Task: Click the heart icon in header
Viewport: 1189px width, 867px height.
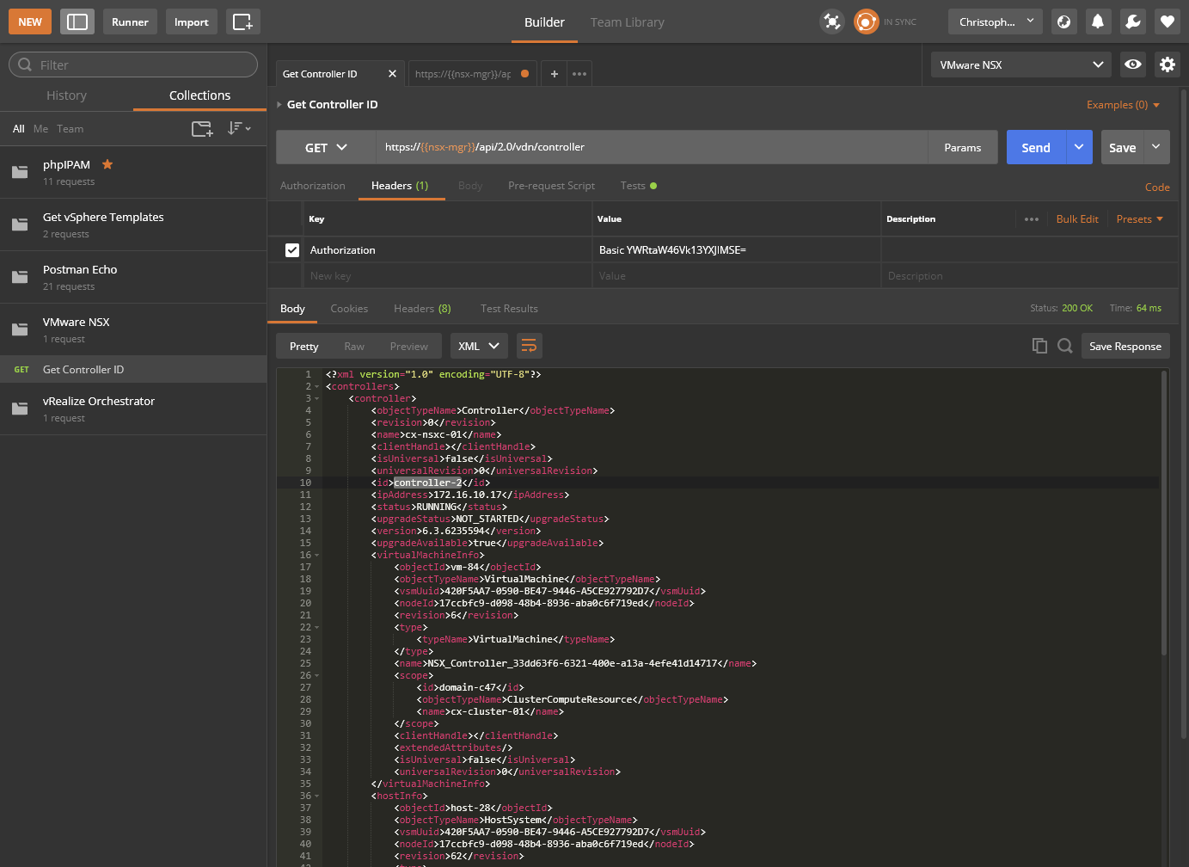Action: click(1168, 22)
